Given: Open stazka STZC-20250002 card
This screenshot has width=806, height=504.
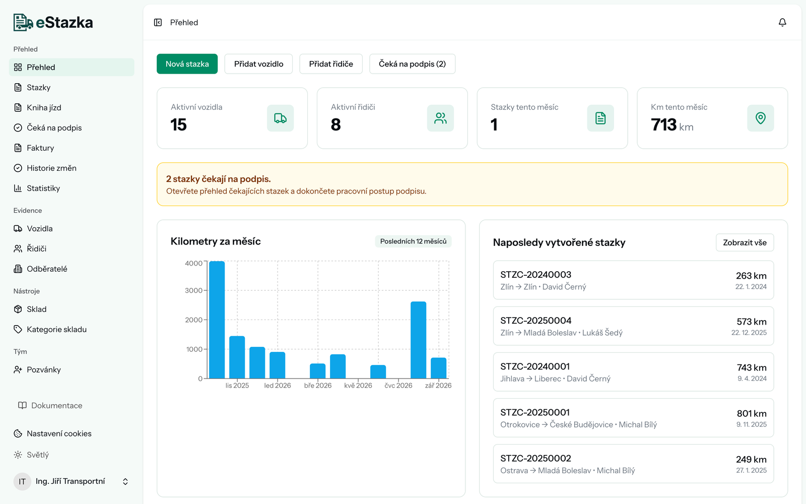Looking at the screenshot, I should click(633, 464).
